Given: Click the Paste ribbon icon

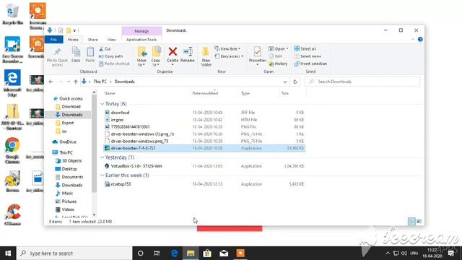Looking at the screenshot, I should pyautogui.click(x=90, y=55).
